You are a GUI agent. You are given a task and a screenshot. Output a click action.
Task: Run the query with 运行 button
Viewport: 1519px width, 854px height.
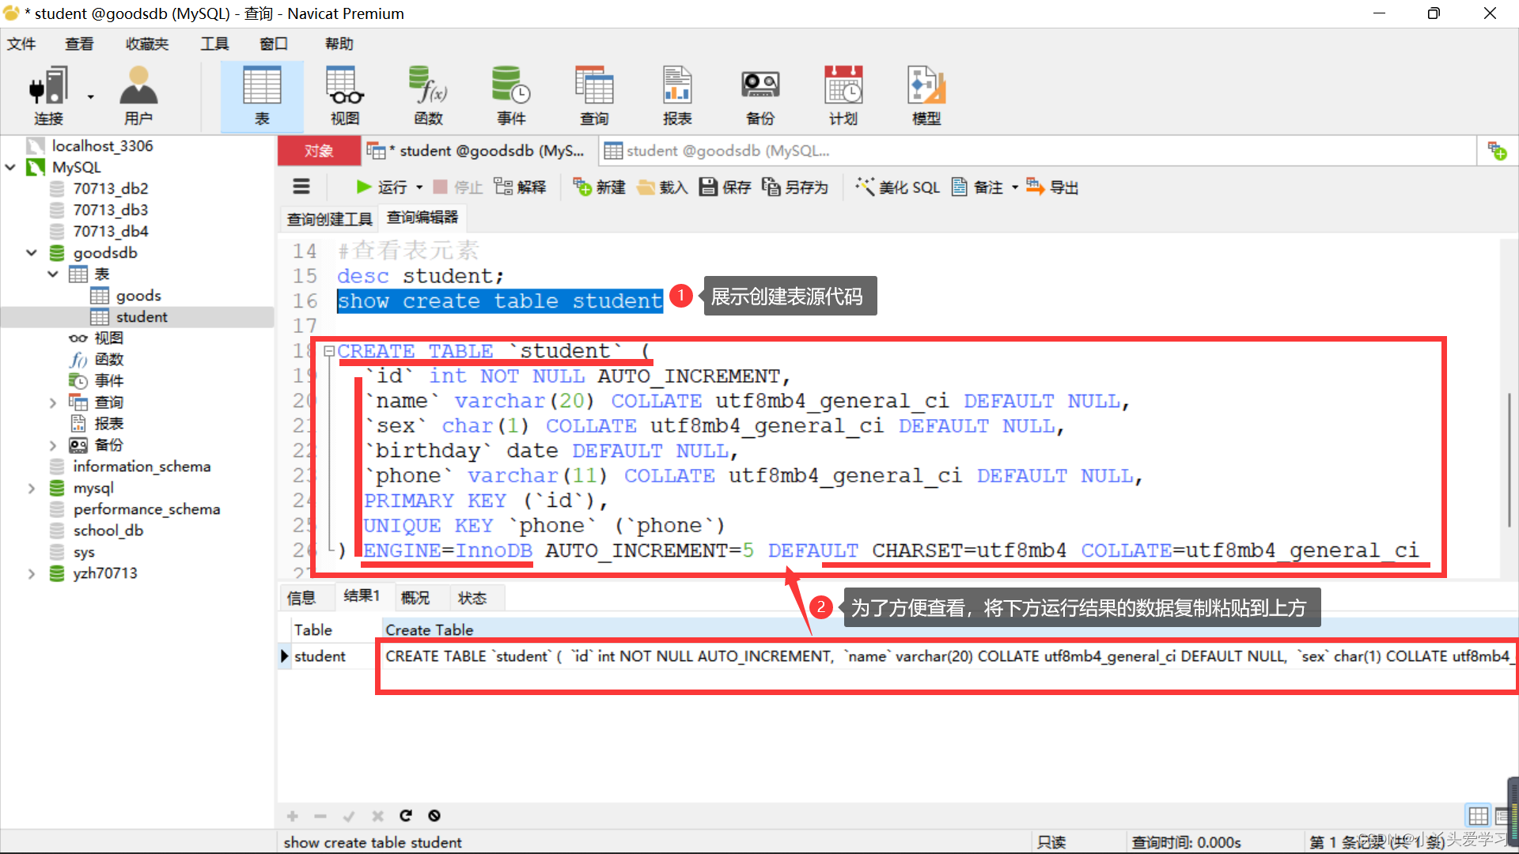pos(381,187)
